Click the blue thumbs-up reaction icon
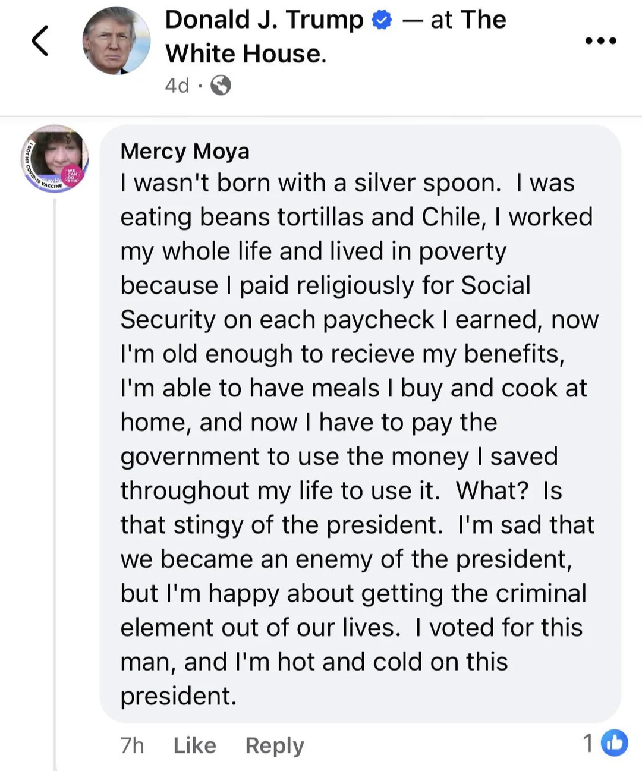Viewport: 642px width, 771px height. [x=614, y=742]
